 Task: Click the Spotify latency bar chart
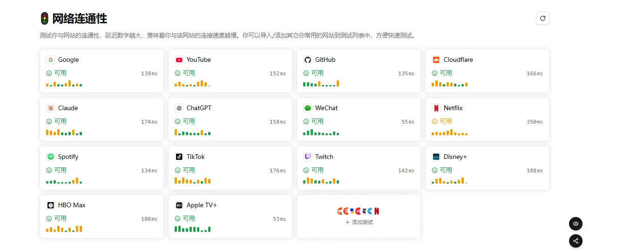coord(64,180)
